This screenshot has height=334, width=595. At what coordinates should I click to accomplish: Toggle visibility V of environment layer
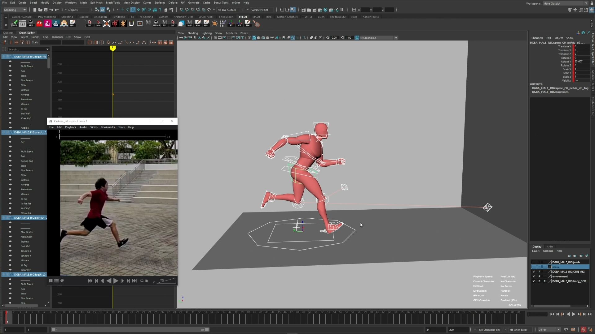pos(534,276)
